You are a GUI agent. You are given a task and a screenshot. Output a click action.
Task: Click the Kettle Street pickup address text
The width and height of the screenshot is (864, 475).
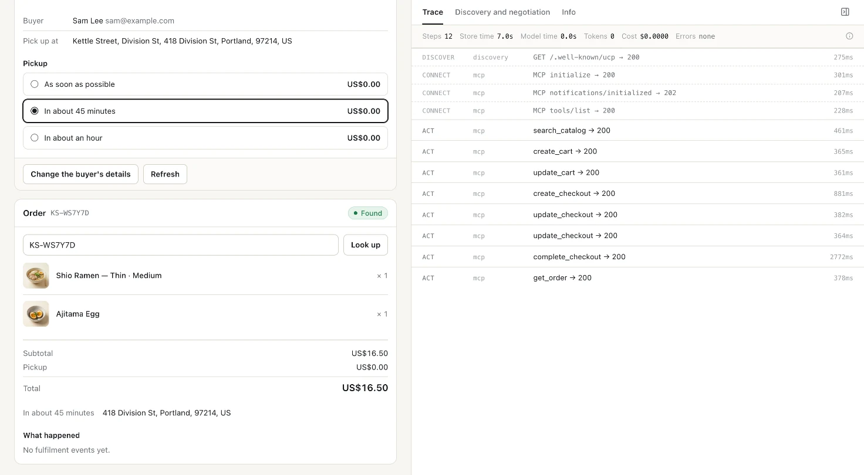tap(182, 41)
